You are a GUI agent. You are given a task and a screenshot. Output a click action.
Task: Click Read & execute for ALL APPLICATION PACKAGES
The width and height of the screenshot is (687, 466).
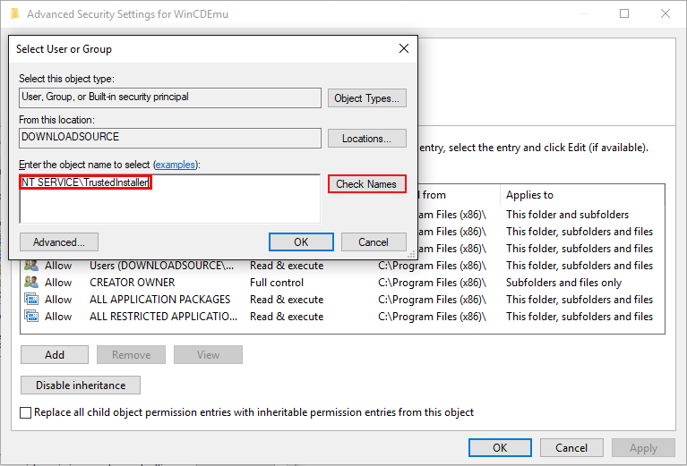(x=287, y=300)
